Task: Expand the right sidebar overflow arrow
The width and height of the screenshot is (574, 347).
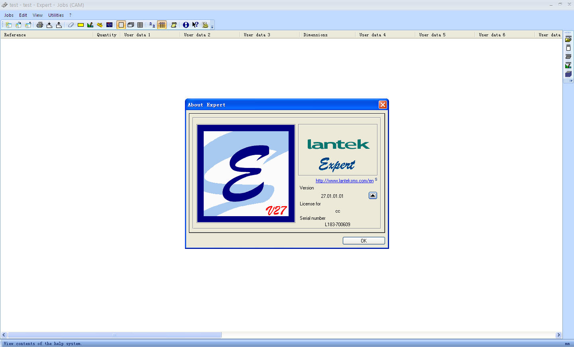Action: 571,81
